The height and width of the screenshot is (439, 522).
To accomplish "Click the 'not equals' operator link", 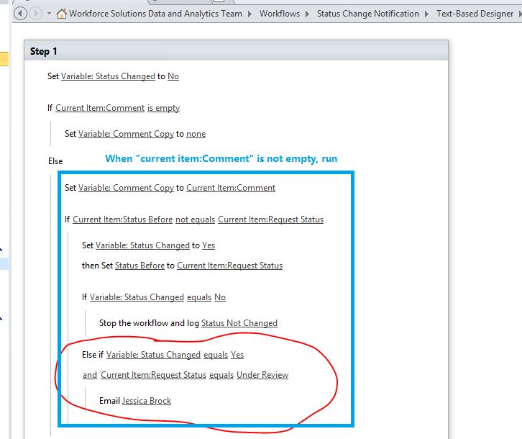I will (195, 219).
